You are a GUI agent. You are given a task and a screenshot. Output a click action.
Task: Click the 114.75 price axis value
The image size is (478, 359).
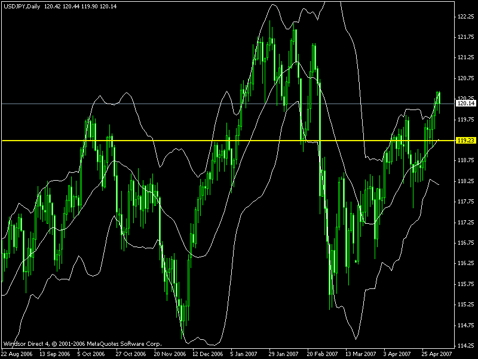coord(466,325)
